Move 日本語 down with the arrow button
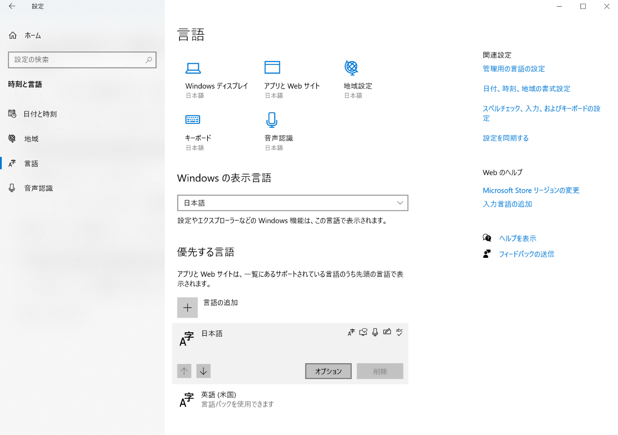This screenshot has width=618, height=435. [203, 371]
